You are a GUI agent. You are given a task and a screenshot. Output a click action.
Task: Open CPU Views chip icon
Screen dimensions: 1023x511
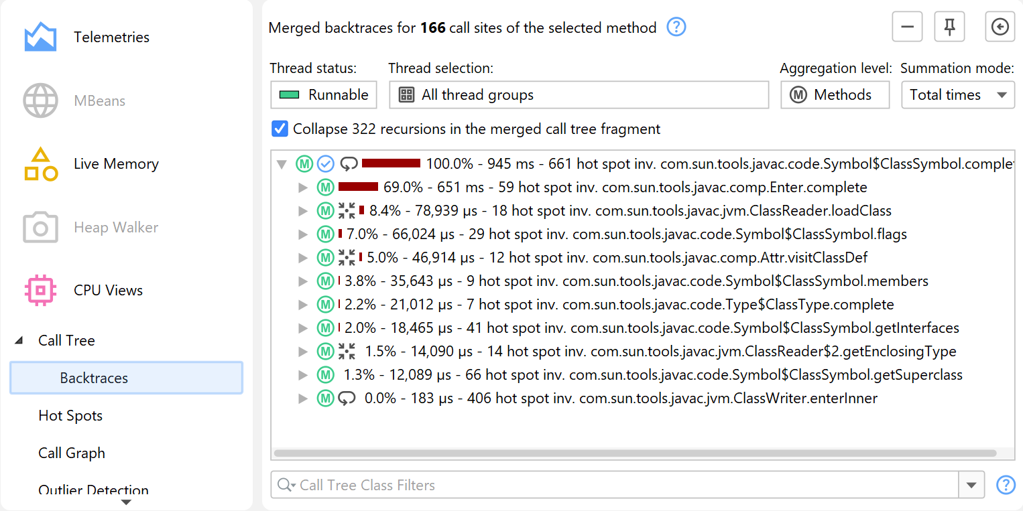pos(40,290)
